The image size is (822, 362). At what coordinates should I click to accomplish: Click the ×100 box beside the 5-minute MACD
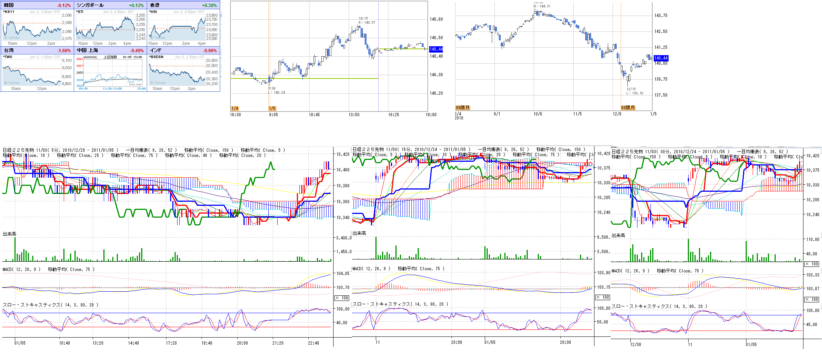[342, 298]
